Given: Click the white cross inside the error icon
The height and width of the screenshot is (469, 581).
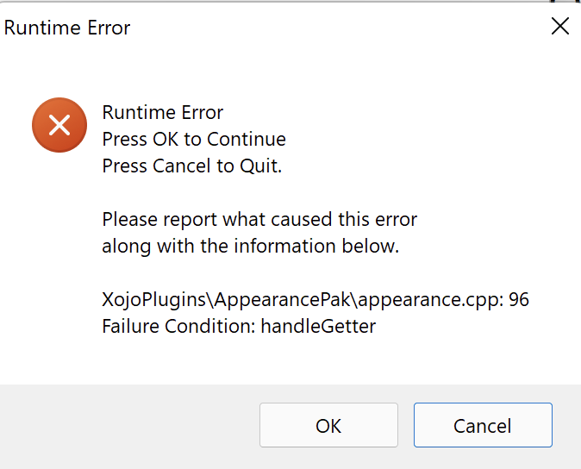Looking at the screenshot, I should coord(59,125).
